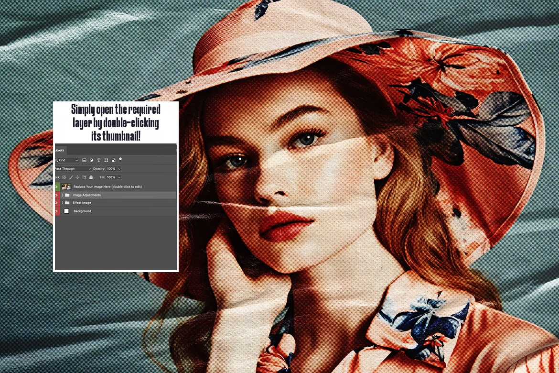
Task: Hide the Background layer
Action: pyautogui.click(x=56, y=211)
